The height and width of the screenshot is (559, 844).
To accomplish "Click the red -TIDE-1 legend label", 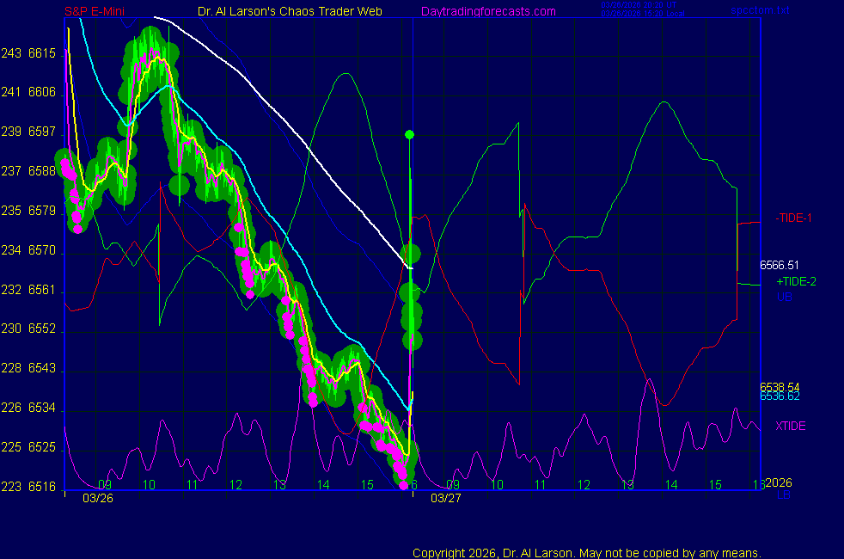I will 796,218.
